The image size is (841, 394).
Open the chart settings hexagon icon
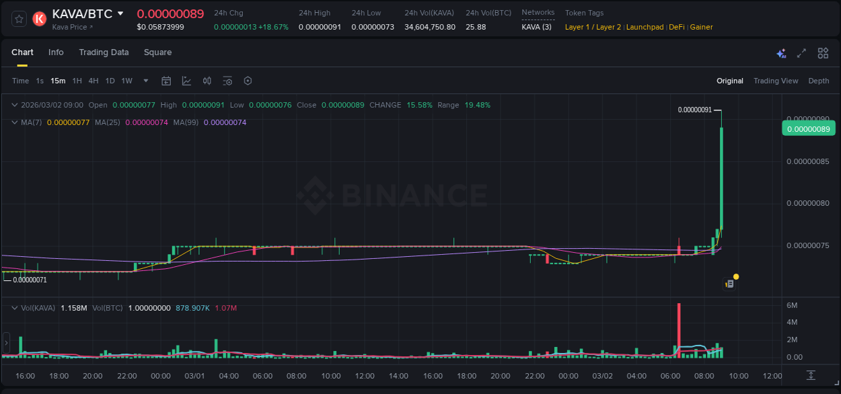click(x=248, y=80)
